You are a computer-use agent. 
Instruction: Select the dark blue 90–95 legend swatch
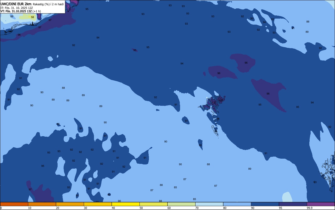pos(265,204)
